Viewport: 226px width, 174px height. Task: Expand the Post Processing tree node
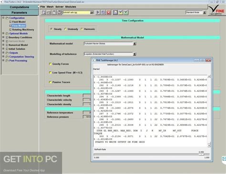(x=3, y=60)
